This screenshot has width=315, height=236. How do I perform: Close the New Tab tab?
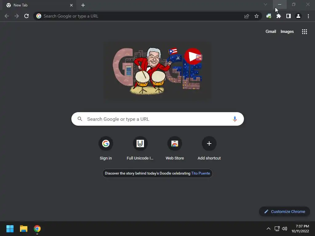point(71,5)
